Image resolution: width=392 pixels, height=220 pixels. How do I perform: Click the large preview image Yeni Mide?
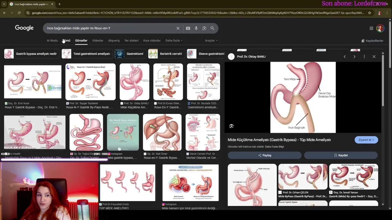click(x=303, y=97)
